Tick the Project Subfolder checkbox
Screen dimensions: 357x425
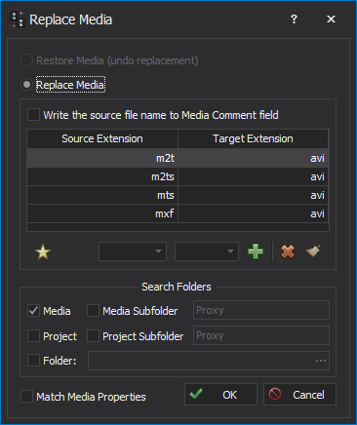pyautogui.click(x=93, y=336)
